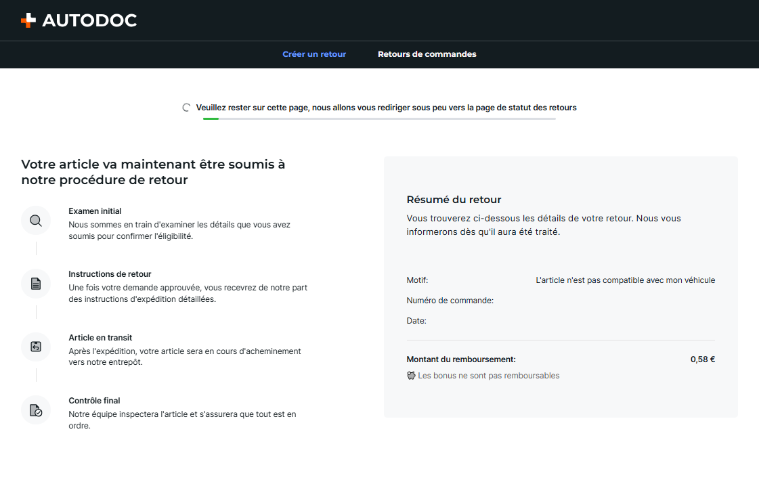Click the bonus icon next to non-refundable note
This screenshot has height=484, width=759.
[411, 376]
